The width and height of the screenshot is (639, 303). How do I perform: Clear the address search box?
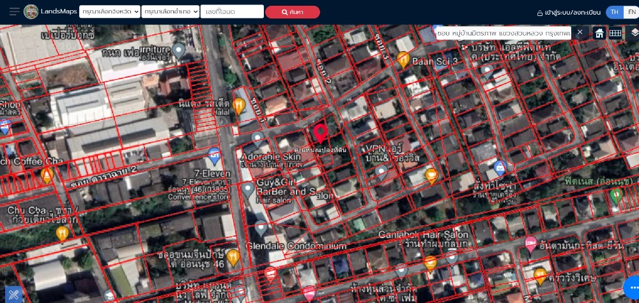[x=580, y=32]
